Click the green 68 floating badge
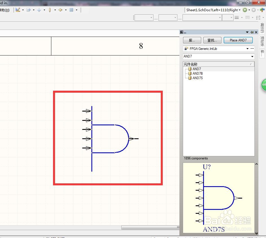The width and height of the screenshot is (266, 238). point(264,85)
